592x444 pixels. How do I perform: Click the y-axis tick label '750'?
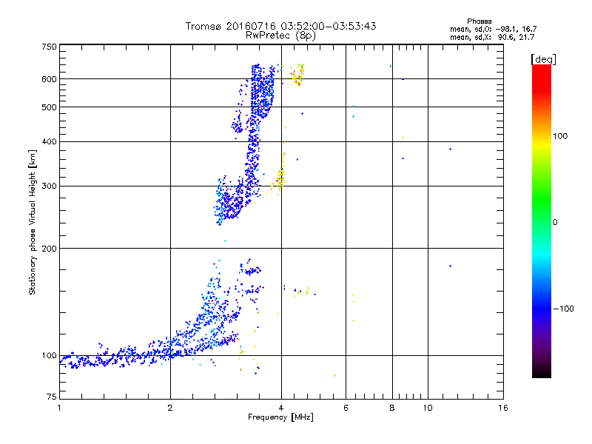(49, 47)
